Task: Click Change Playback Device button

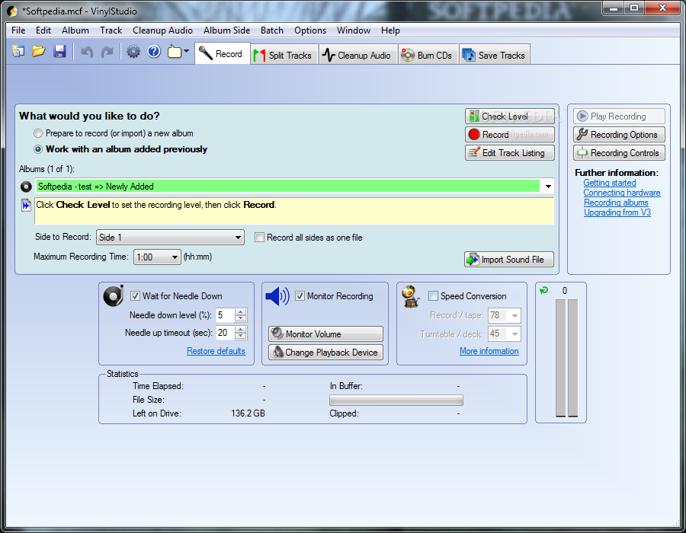Action: coord(325,352)
